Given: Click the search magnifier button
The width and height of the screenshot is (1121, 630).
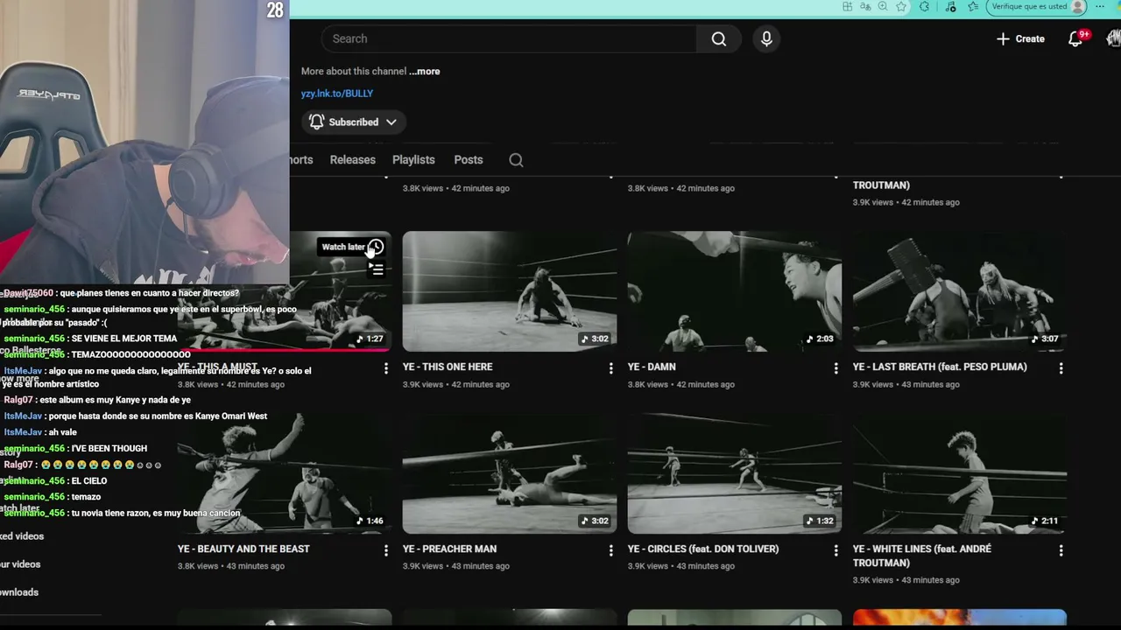Looking at the screenshot, I should pos(719,38).
